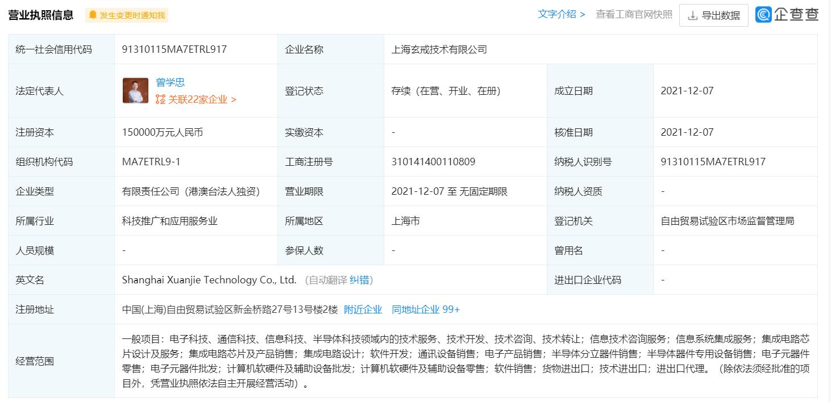Select the credit code 91310115MA7ETRL917 under 统一社会信用代码
Image resolution: width=831 pixels, height=402 pixels.
(174, 49)
